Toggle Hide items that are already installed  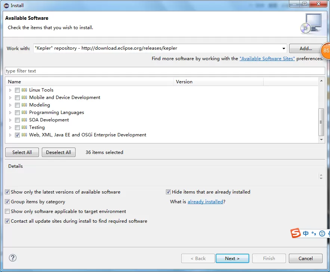[x=168, y=192]
